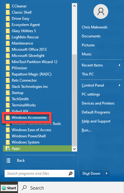Image resolution: width=124 pixels, height=193 pixels.
Task: Open This PC
Action: [88, 74]
